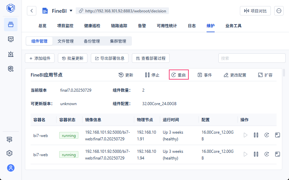289x180 pixels.
Task: Click 重启 for FineBI应用节点
Action: click(x=179, y=75)
